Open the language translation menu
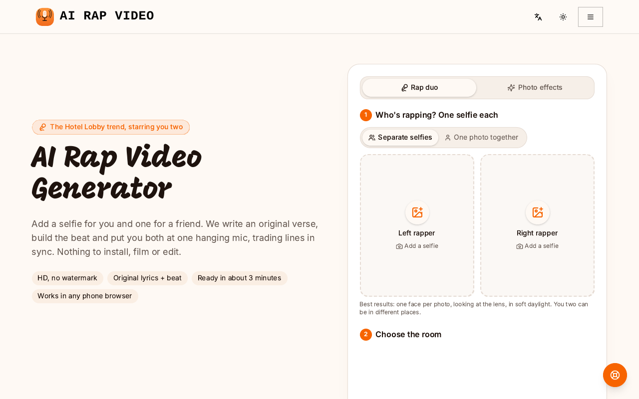 click(538, 17)
